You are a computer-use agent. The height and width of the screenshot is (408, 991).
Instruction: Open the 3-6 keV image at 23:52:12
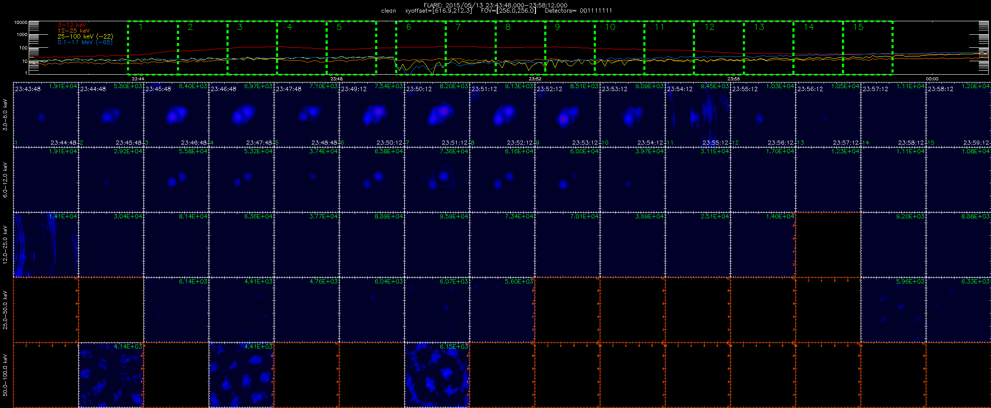tap(567, 115)
